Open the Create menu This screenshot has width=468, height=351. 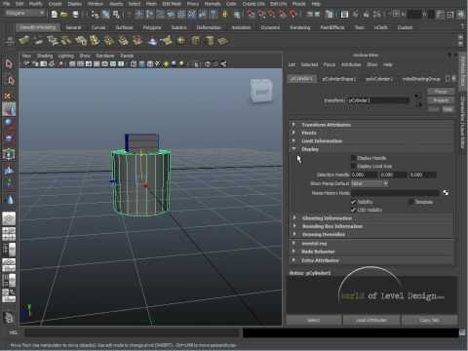[x=55, y=4]
